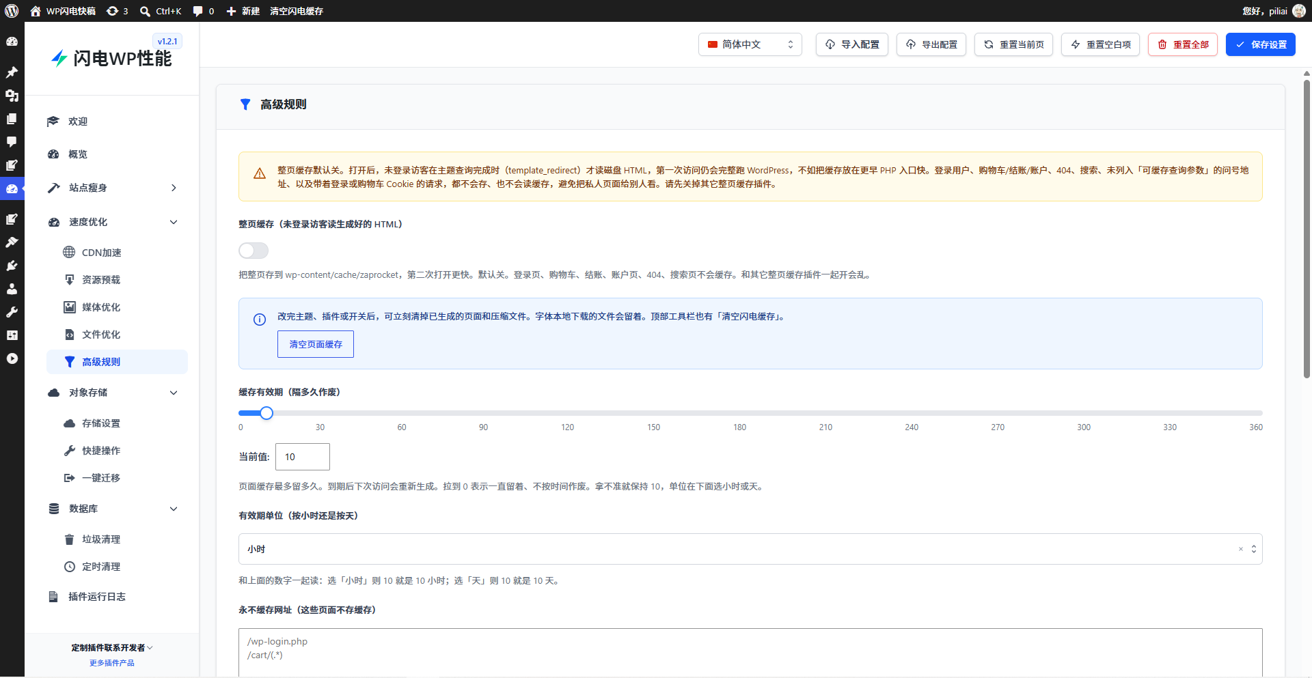Open the WordPress users icon in sidebar
This screenshot has height=678, width=1312.
pos(12,289)
